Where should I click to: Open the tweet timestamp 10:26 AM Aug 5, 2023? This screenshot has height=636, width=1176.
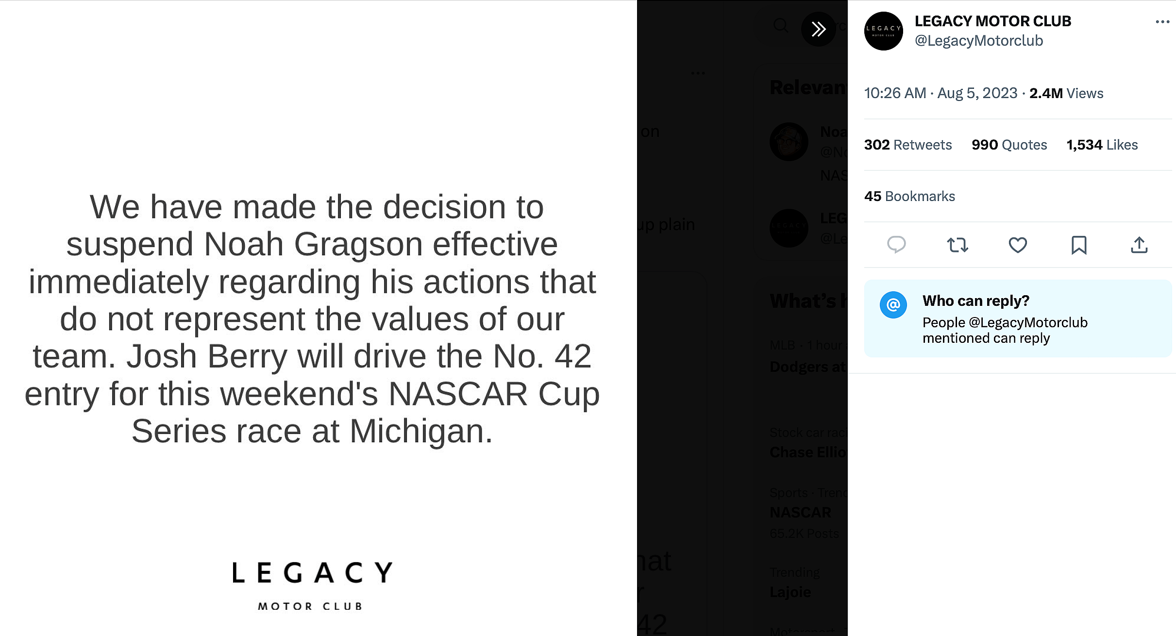pos(940,93)
